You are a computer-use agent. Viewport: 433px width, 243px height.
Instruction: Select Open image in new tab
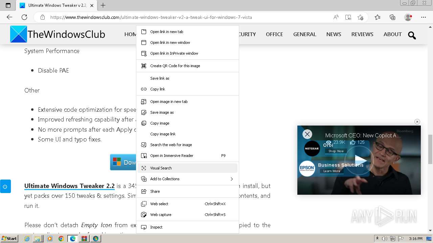(x=187, y=102)
